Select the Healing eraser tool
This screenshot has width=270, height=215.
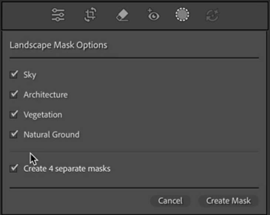(x=122, y=15)
